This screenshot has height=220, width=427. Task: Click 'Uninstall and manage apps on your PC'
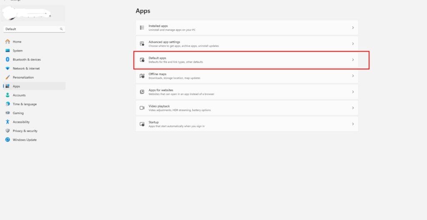[172, 30]
